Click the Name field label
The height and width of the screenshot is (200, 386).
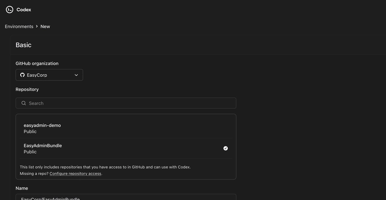tap(22, 188)
